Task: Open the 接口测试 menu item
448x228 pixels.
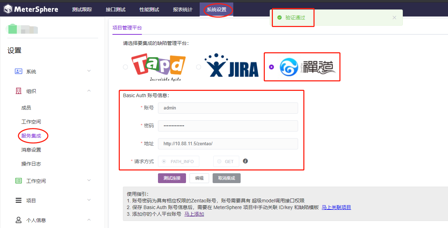Action: 115,9
